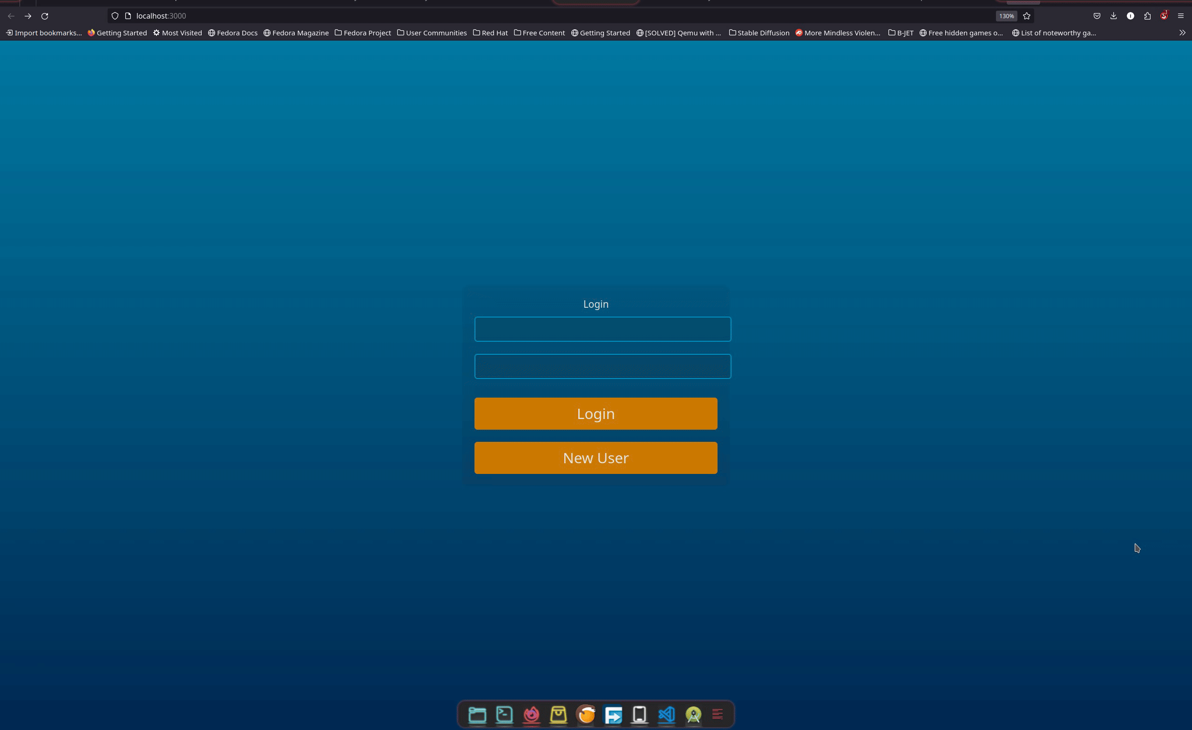Click the site shield tracking-protection icon
The image size is (1192, 730).
(x=115, y=16)
